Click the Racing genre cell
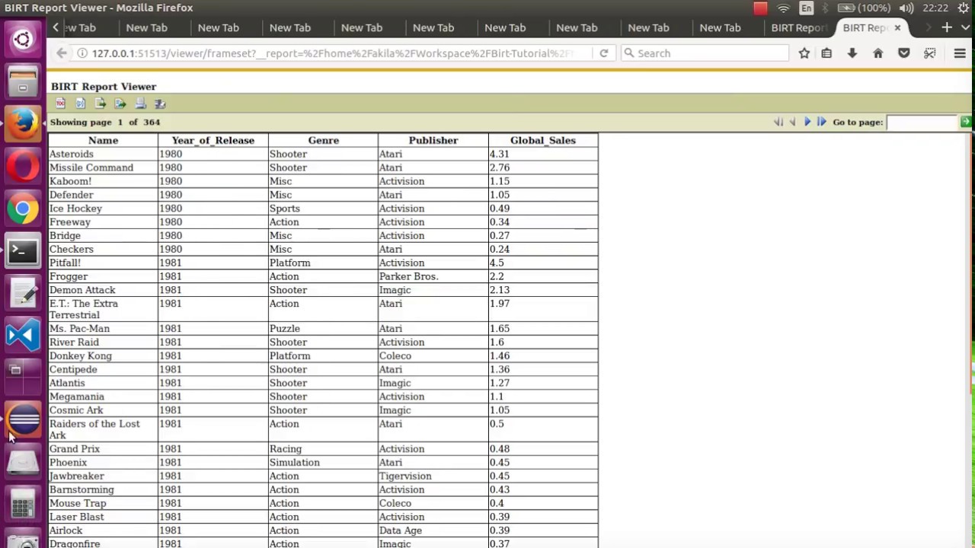 pos(323,448)
